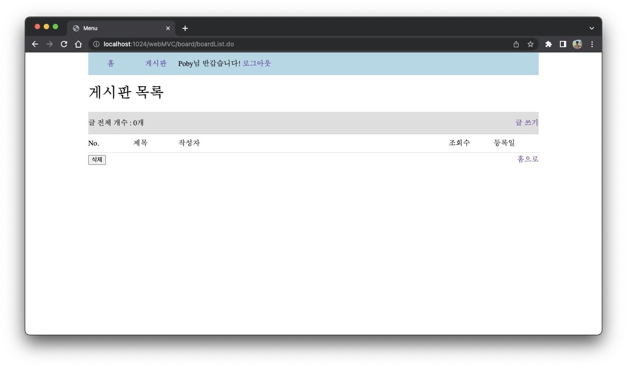Click the browser forward arrow
The image size is (627, 368).
pos(50,44)
